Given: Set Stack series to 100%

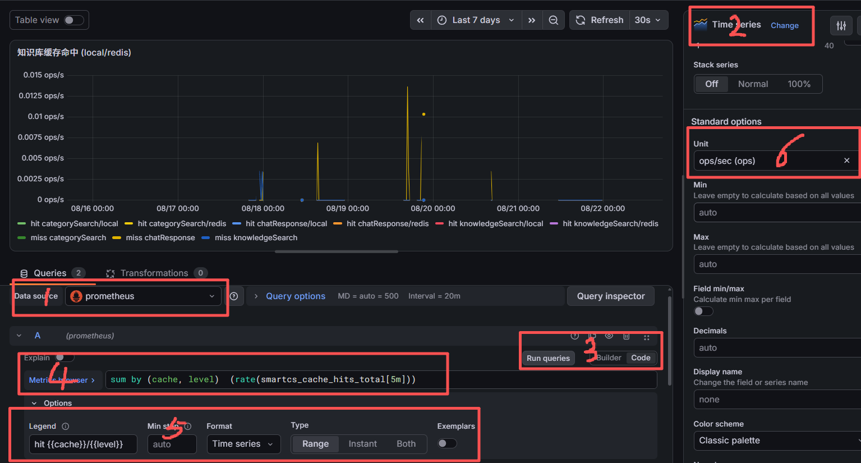Looking at the screenshot, I should (799, 84).
